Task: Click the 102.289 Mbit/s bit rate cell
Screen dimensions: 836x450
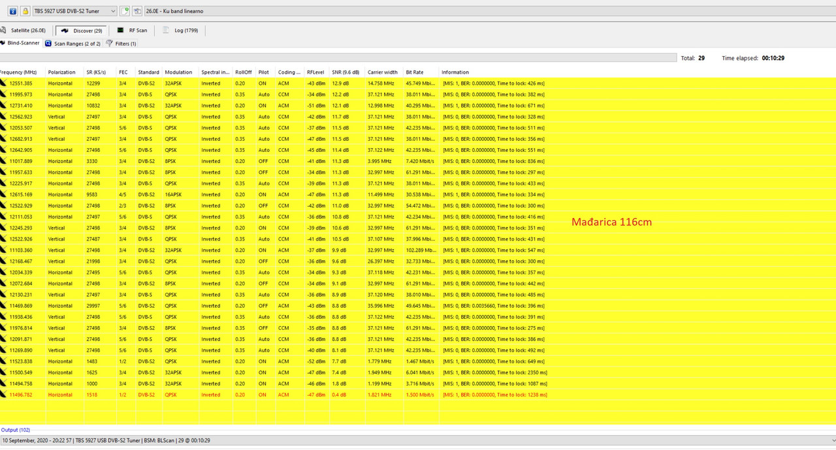Action: pyautogui.click(x=421, y=250)
